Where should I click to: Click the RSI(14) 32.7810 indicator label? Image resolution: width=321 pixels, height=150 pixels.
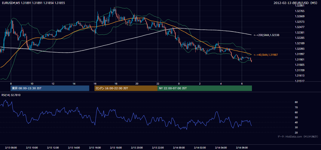[11, 95]
